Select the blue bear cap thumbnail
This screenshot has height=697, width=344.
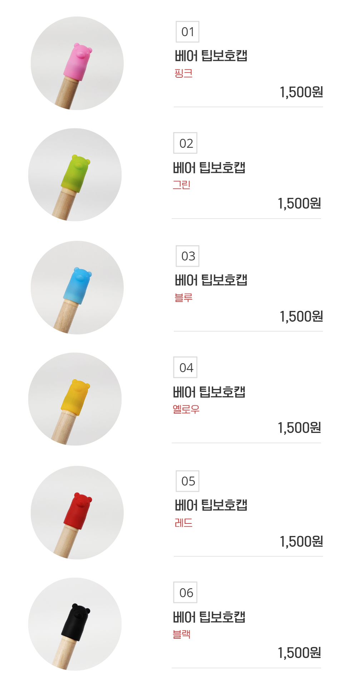point(77,288)
